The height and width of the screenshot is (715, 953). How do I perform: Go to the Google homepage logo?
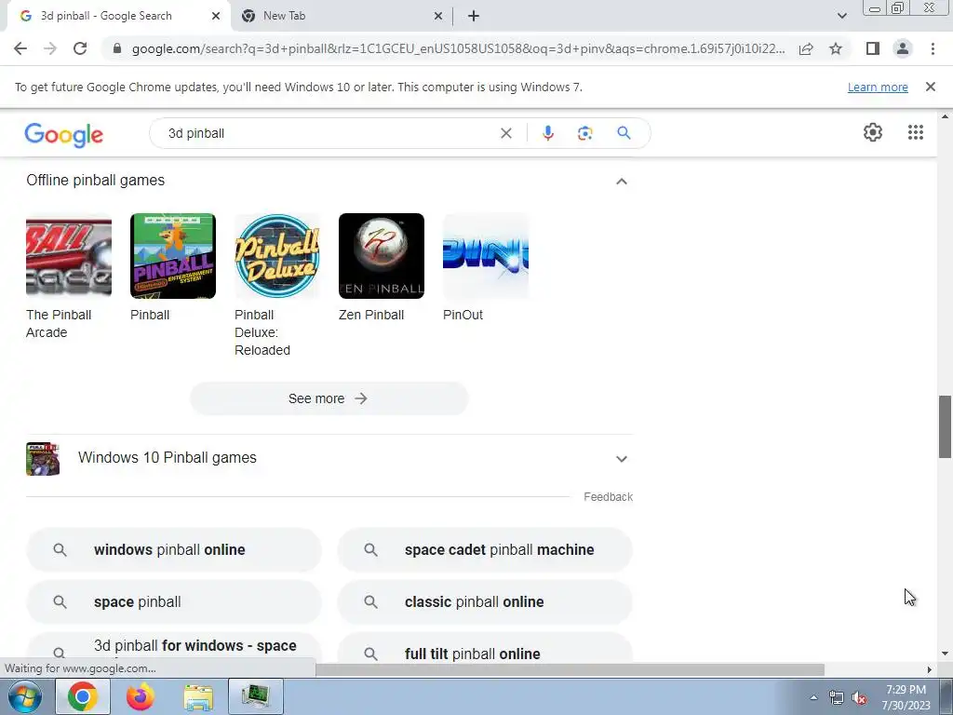tap(64, 134)
